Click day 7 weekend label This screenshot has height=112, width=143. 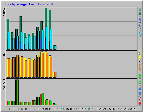[34, 109]
